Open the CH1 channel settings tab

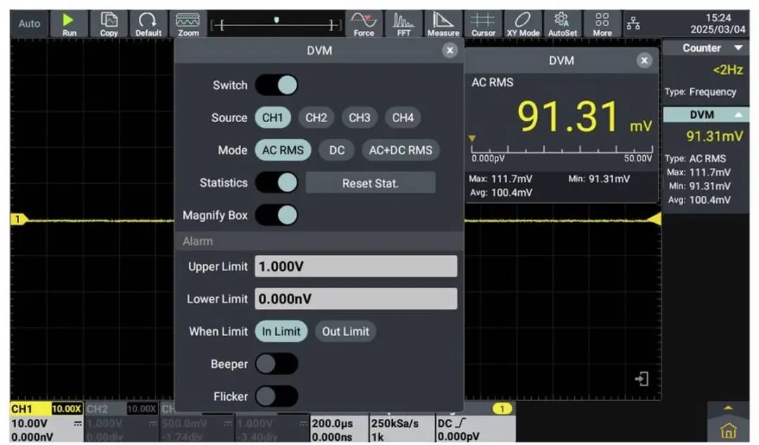(x=46, y=422)
